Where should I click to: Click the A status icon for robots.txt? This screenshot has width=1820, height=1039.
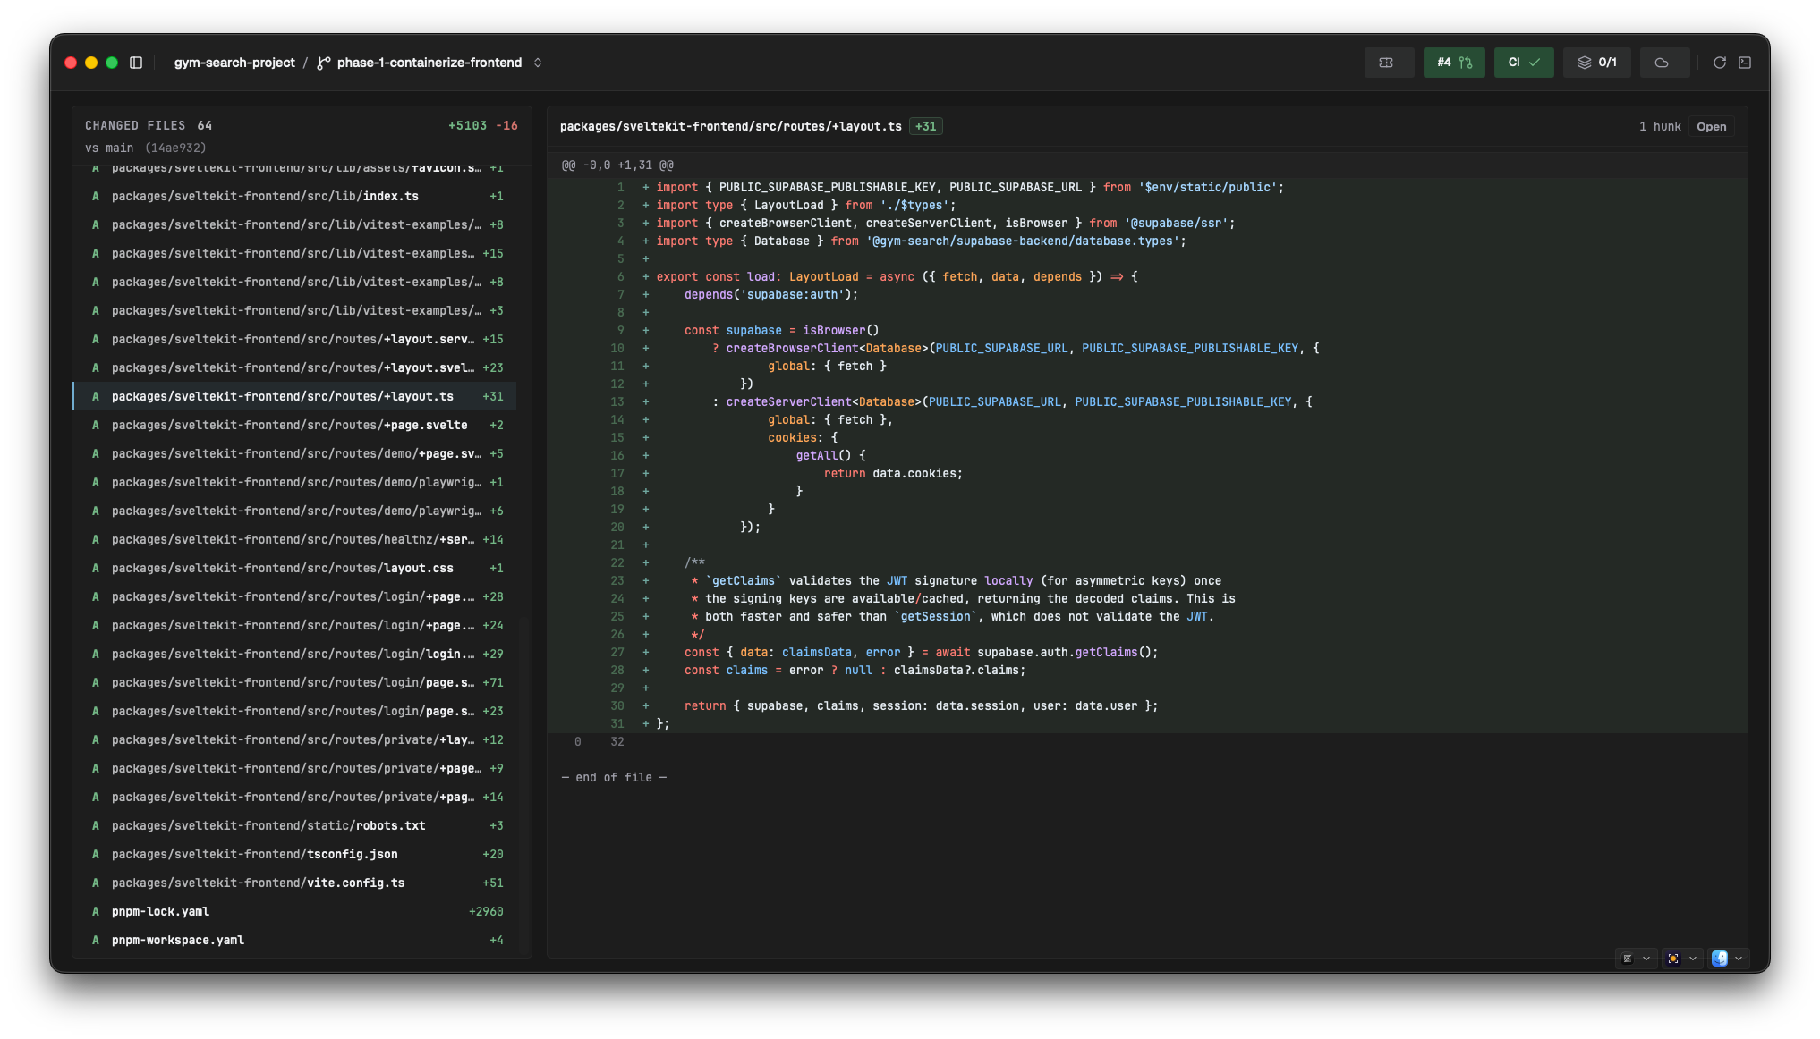click(96, 825)
